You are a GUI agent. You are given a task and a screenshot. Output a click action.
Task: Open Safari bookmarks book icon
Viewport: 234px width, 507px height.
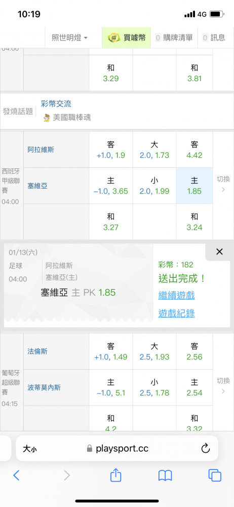coord(165,476)
